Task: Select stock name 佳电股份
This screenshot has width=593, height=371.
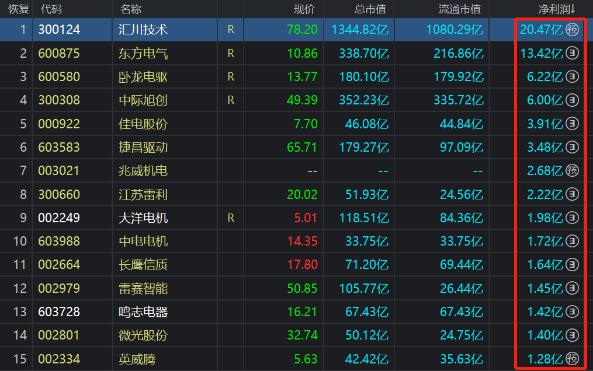Action: 143,124
